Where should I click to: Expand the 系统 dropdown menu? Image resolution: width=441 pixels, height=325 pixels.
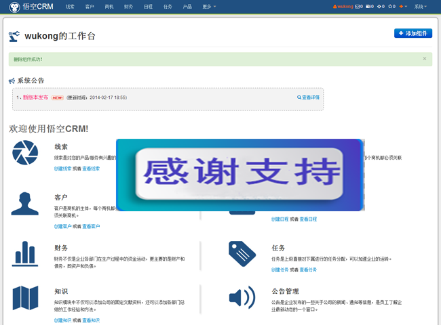point(421,7)
